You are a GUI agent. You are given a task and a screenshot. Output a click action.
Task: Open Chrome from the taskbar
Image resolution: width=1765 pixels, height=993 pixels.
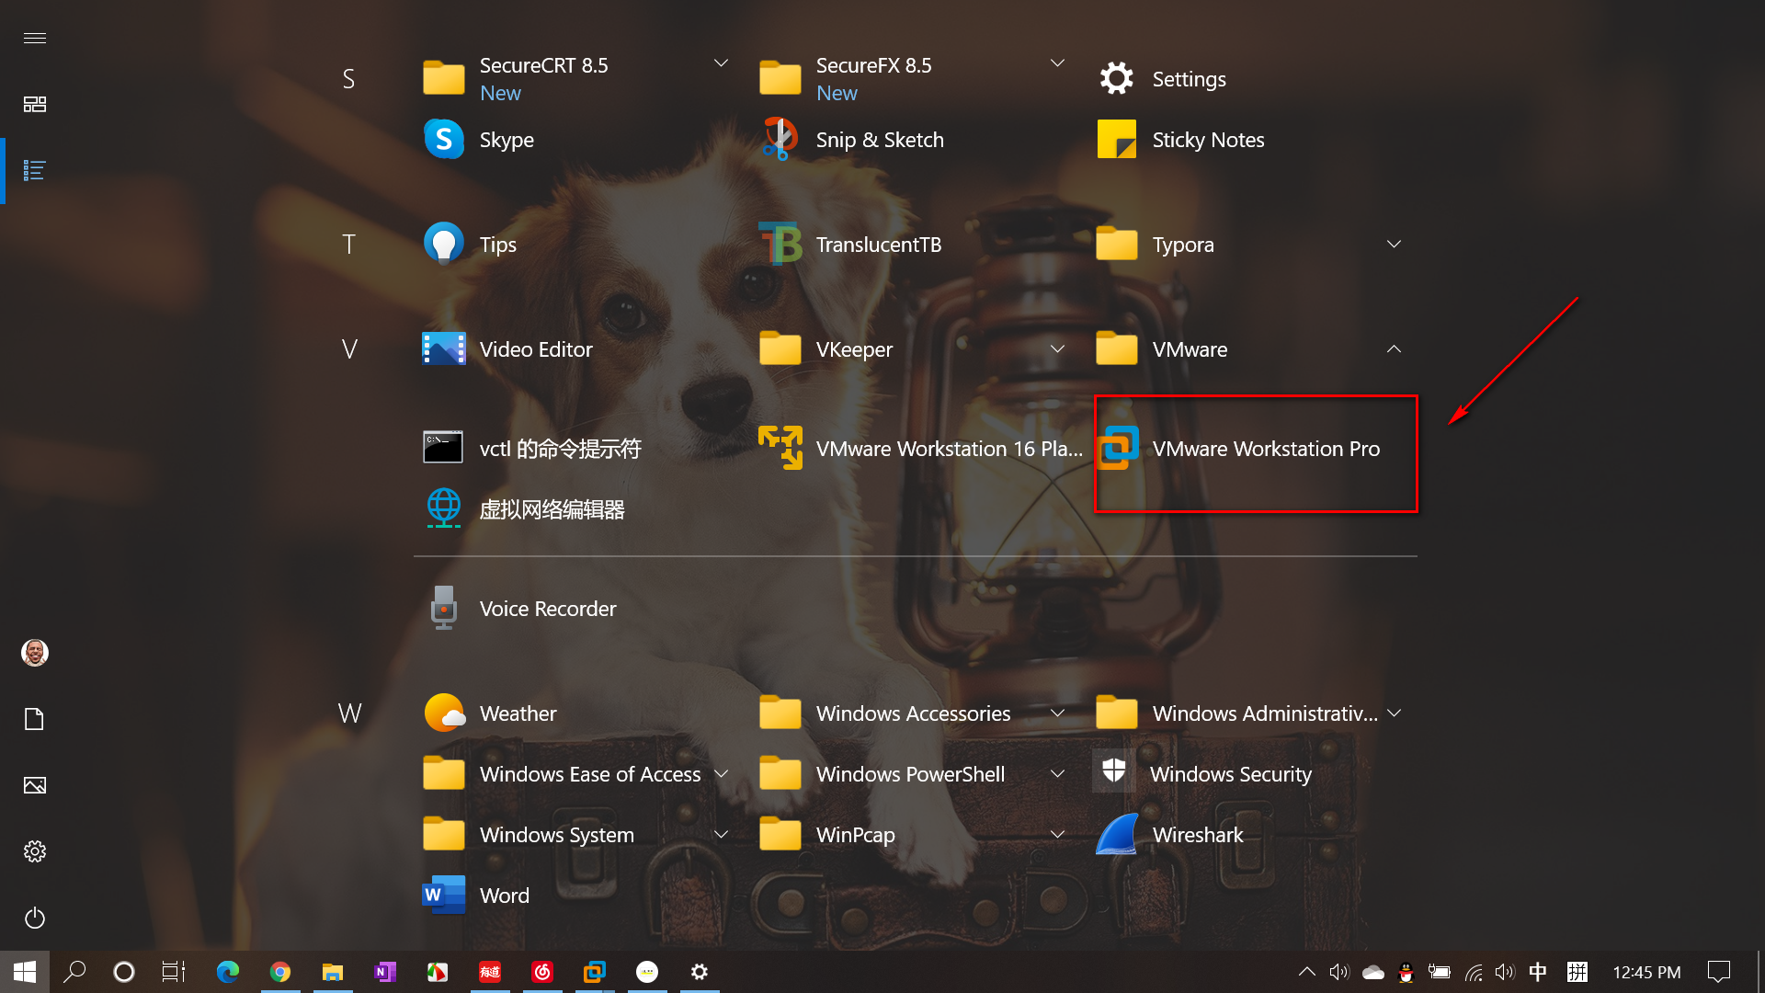pyautogui.click(x=280, y=972)
